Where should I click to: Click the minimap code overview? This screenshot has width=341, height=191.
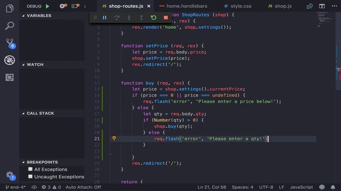coord(324,20)
